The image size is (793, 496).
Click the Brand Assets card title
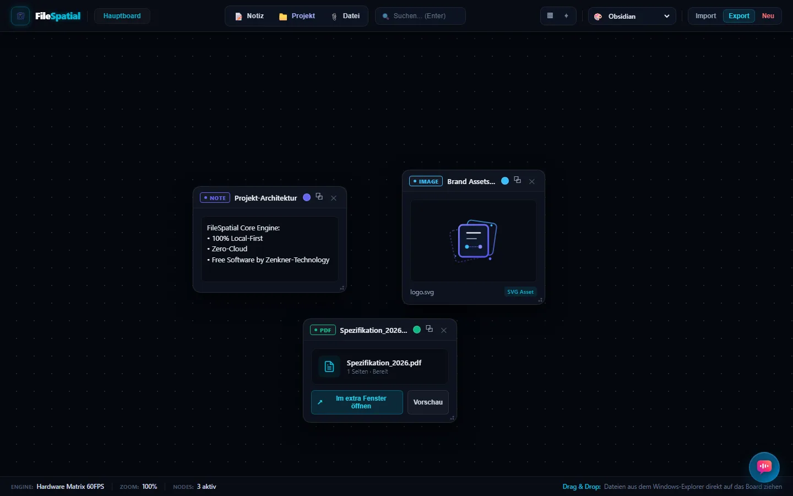tap(471, 181)
